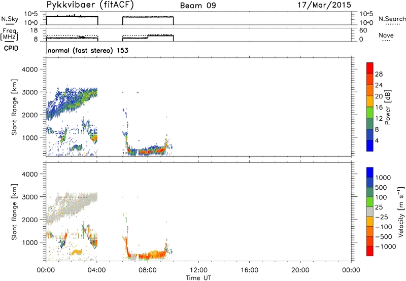Click the "N.Search" legend label
This screenshot has width=406, height=281.
[392, 19]
